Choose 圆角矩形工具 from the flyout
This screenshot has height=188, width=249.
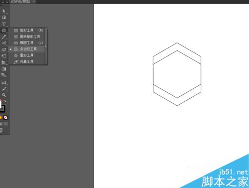tap(27, 36)
